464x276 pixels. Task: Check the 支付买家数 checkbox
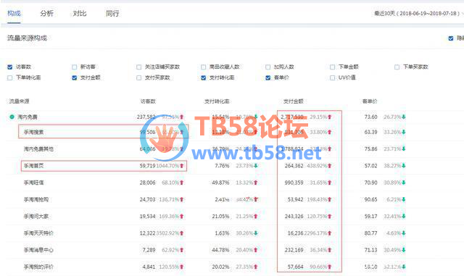pos(138,78)
